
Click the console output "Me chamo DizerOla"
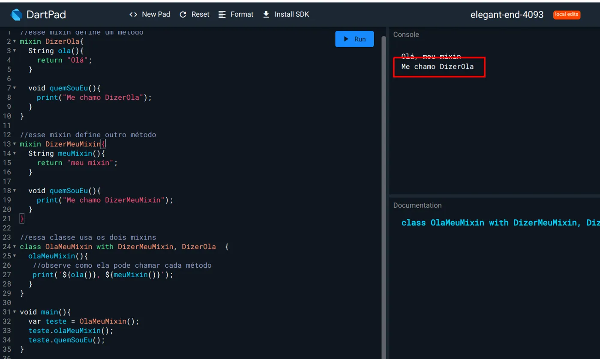(x=438, y=67)
